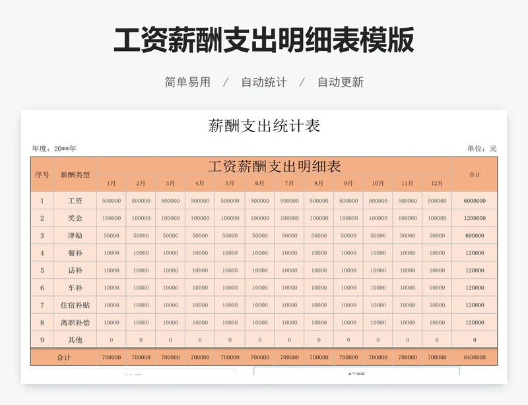This screenshot has width=528, height=405.
Task: Select the 6000000 total for 工资
Action: click(475, 201)
